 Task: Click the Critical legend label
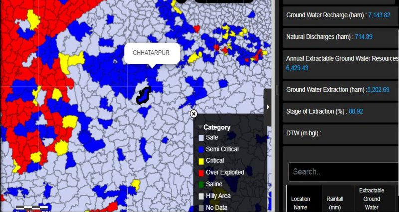coord(215,161)
